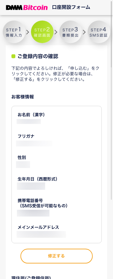Click the green square beside ご登録内容の確認
This screenshot has width=113, height=279.
click(x=14, y=56)
